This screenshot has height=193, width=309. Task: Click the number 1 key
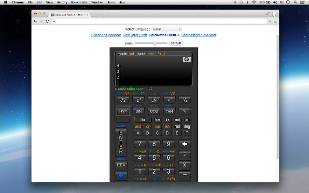tap(140, 171)
